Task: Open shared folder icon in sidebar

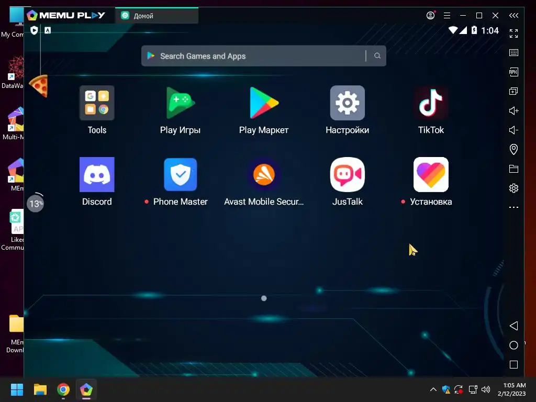Action: tap(513, 169)
